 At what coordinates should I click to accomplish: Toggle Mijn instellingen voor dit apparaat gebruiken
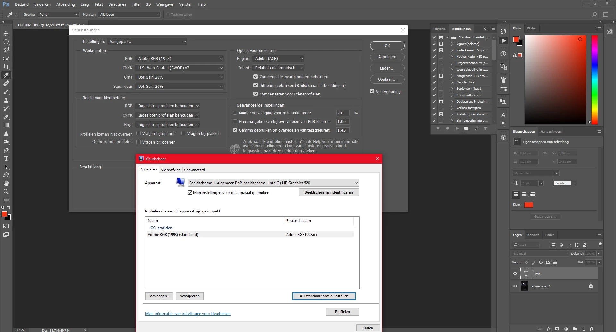tap(190, 193)
